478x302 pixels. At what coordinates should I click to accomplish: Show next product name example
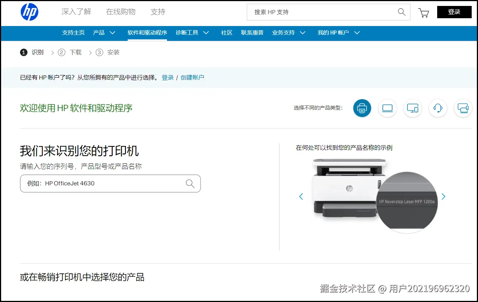coord(443,197)
